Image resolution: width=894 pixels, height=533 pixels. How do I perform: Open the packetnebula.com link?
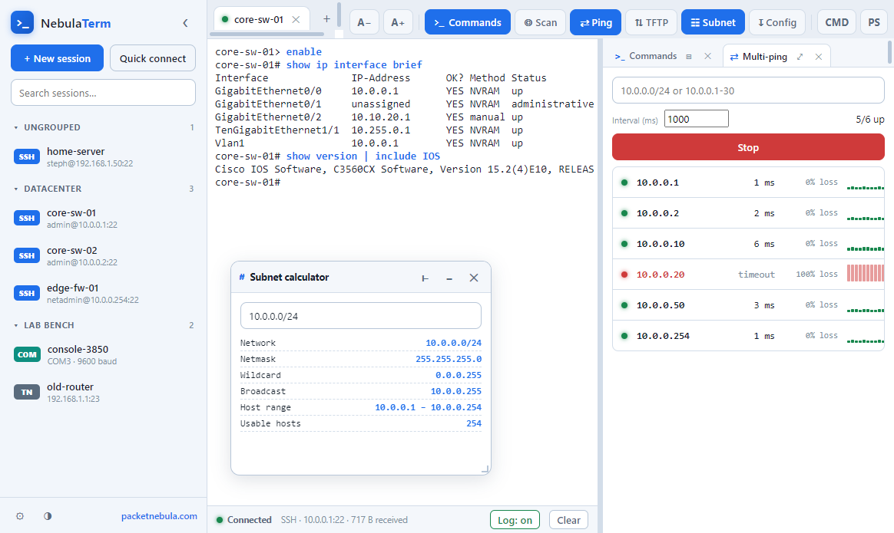pyautogui.click(x=159, y=516)
